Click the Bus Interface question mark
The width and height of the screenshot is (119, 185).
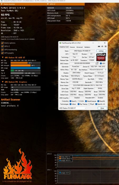click(x=106, y=70)
